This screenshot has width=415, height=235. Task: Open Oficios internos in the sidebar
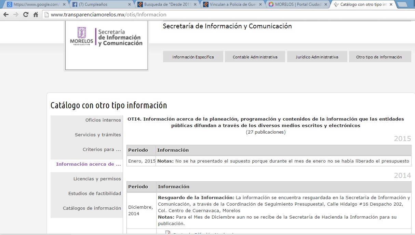pos(103,120)
